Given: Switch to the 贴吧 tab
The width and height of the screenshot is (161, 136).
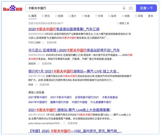Looking at the screenshot, I should tap(112, 16).
